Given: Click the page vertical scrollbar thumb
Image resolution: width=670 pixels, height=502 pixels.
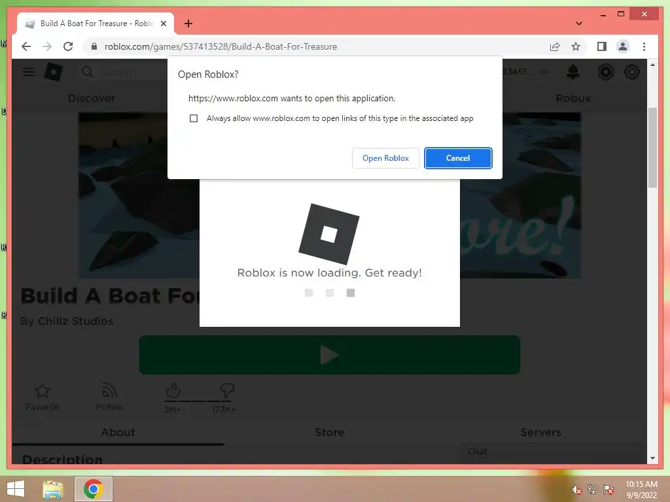Looking at the screenshot, I should [652, 148].
